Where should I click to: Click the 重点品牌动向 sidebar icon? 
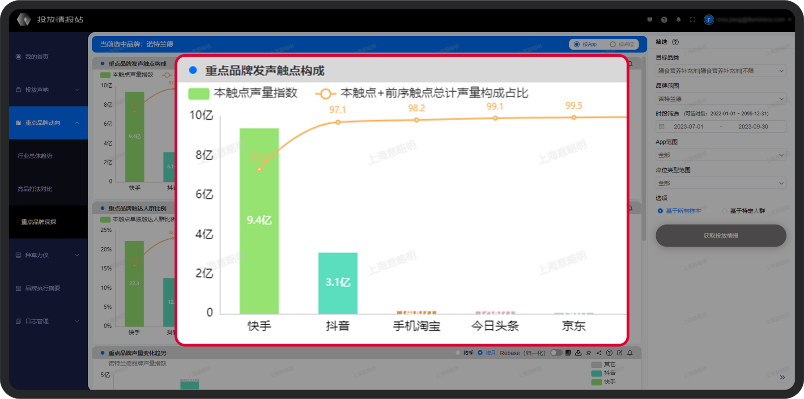[x=18, y=123]
